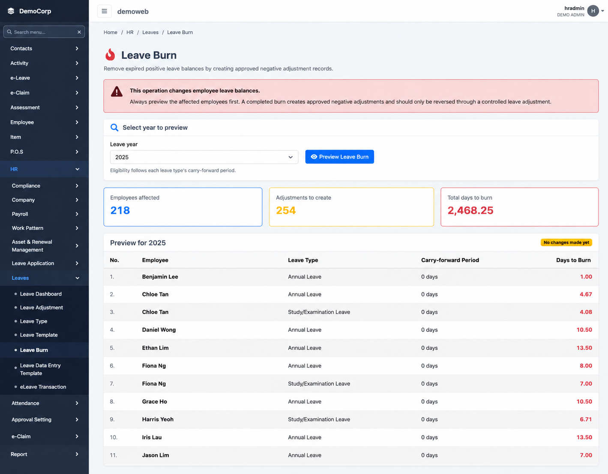Click the DemoCorp stacked-layers logo icon
Viewport: 608px width, 474px height.
[11, 11]
